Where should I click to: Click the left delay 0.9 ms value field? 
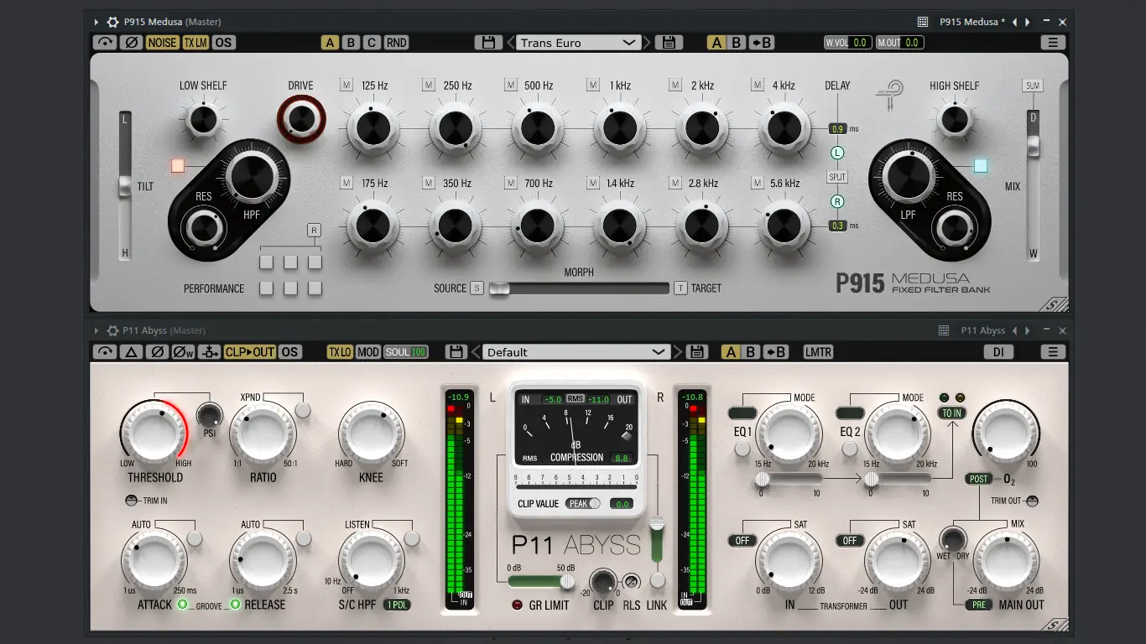tap(837, 129)
